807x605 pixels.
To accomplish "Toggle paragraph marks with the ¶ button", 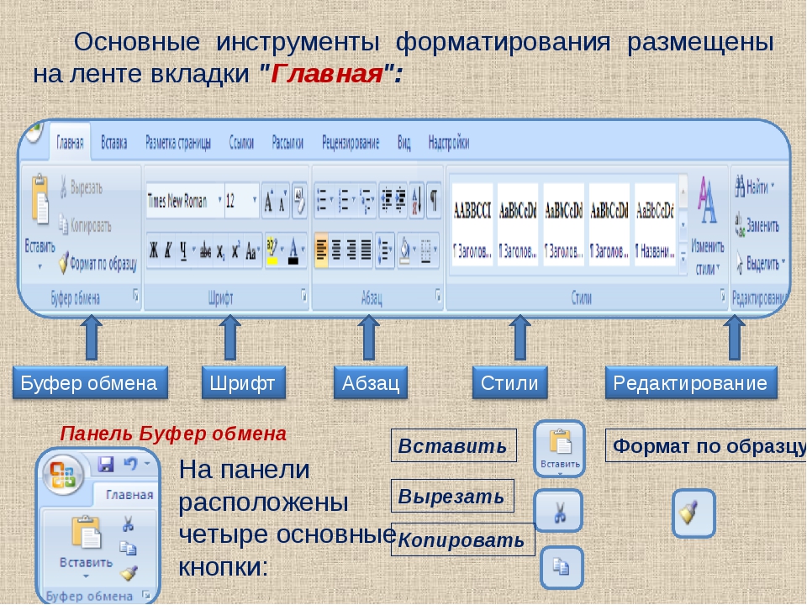I will [434, 200].
